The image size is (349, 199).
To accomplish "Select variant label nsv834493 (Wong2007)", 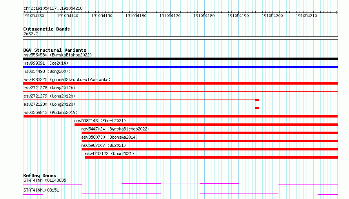I will coord(47,71).
